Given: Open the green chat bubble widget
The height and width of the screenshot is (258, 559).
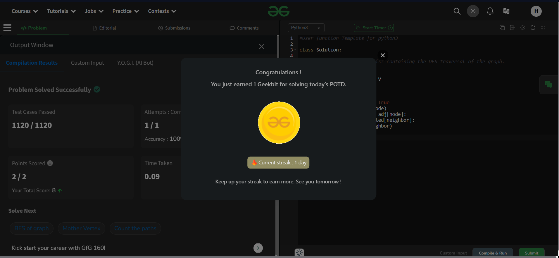Looking at the screenshot, I should click(548, 85).
